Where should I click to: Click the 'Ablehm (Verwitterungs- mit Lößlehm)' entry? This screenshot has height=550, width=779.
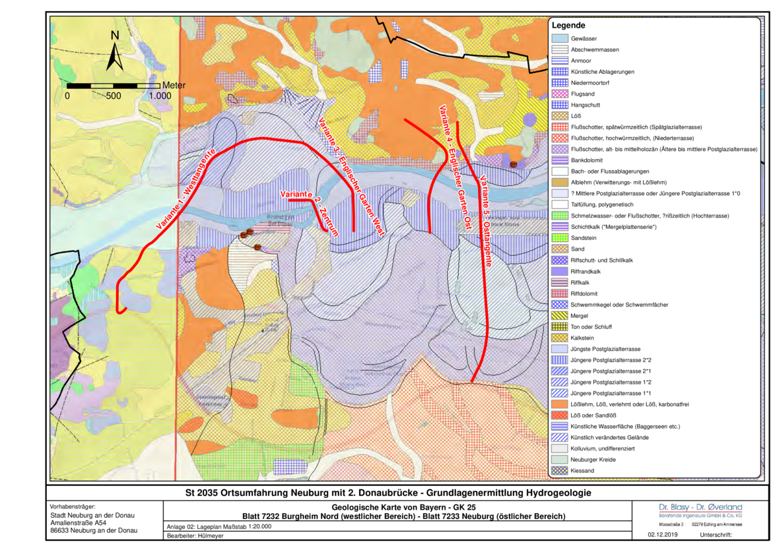[x=619, y=182]
